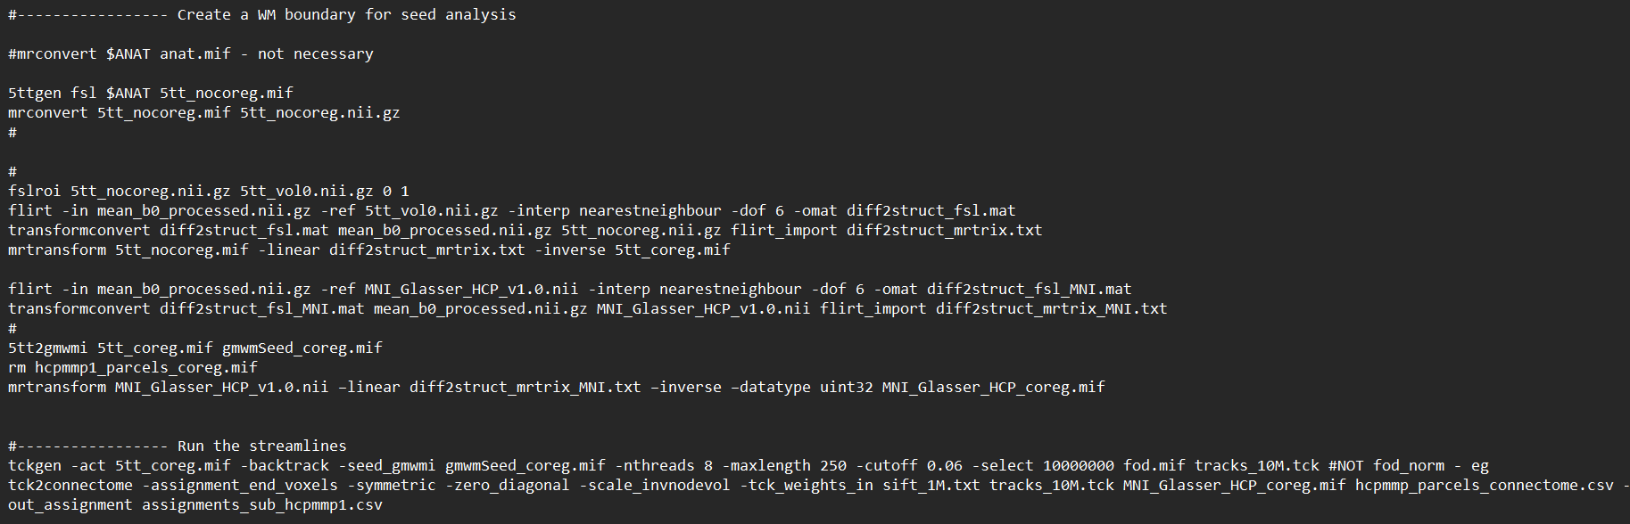Click the 'tck2connectome' command word
Screen dimensions: 1630x524
[x=70, y=485]
